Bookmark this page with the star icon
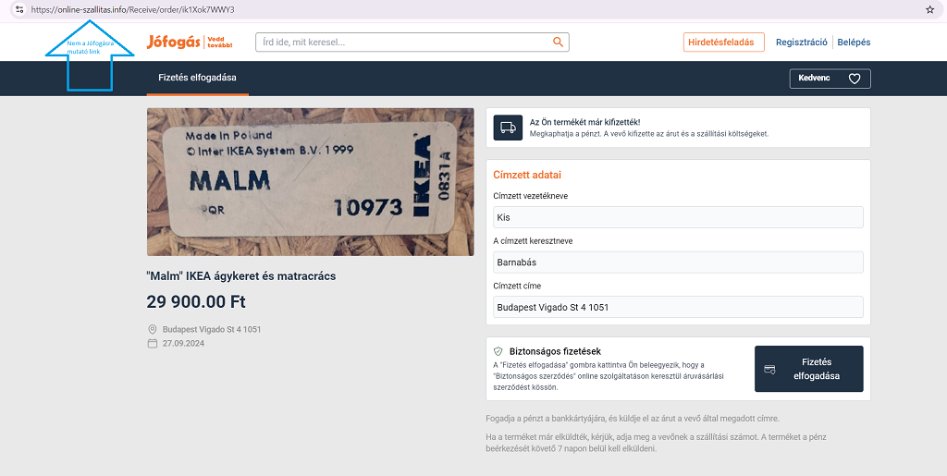 [x=929, y=9]
